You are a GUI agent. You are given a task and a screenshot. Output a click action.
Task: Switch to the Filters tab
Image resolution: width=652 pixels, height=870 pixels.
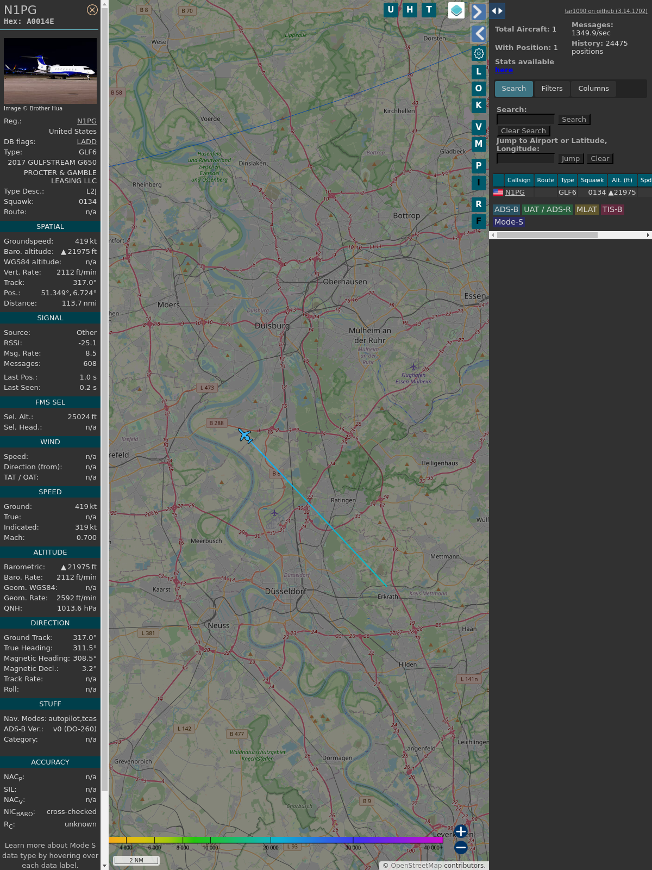[x=552, y=89]
